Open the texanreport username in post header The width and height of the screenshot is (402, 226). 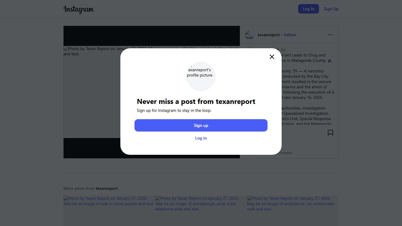[x=268, y=35]
